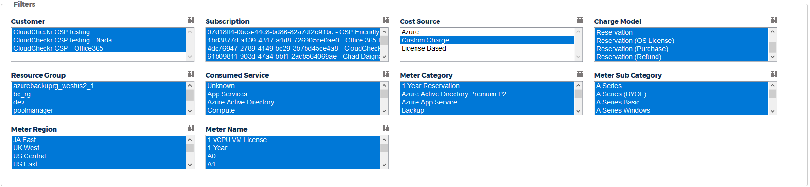810x187 pixels.
Task: Choose Custom Charge in Cost Source
Action: (x=487, y=40)
